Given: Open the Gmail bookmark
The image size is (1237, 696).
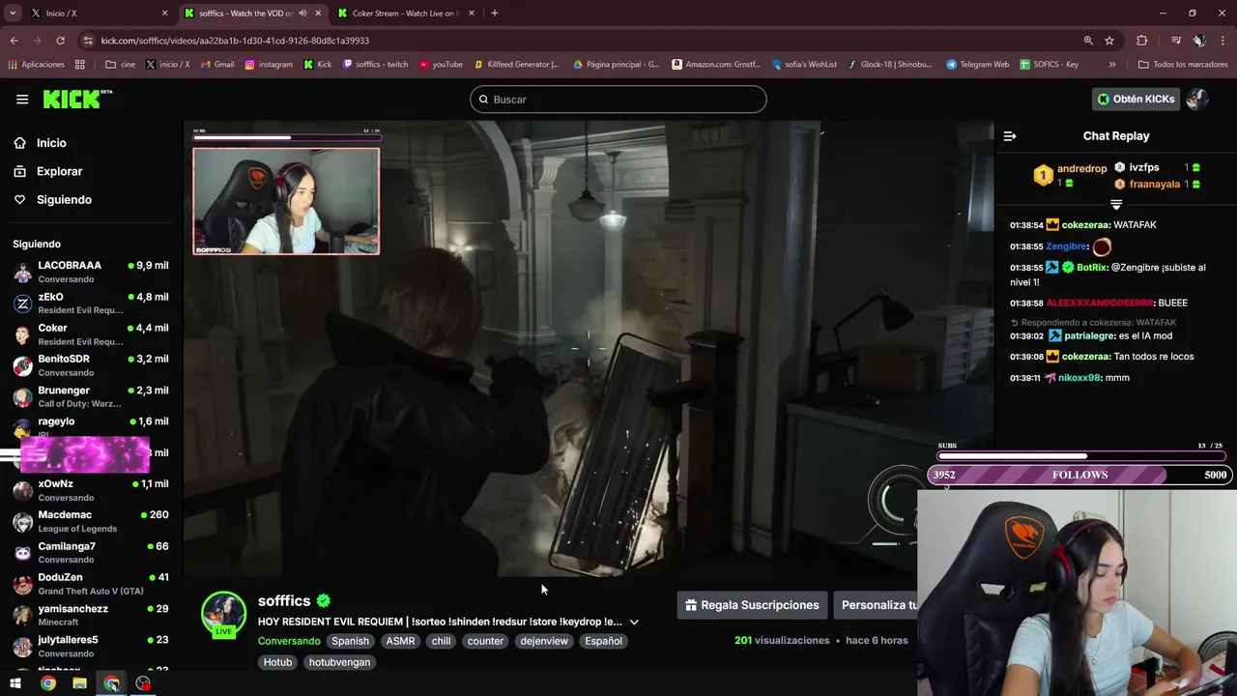Looking at the screenshot, I should pos(217,65).
